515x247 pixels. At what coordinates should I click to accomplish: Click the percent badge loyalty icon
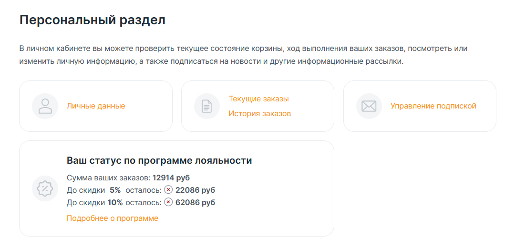click(x=45, y=188)
